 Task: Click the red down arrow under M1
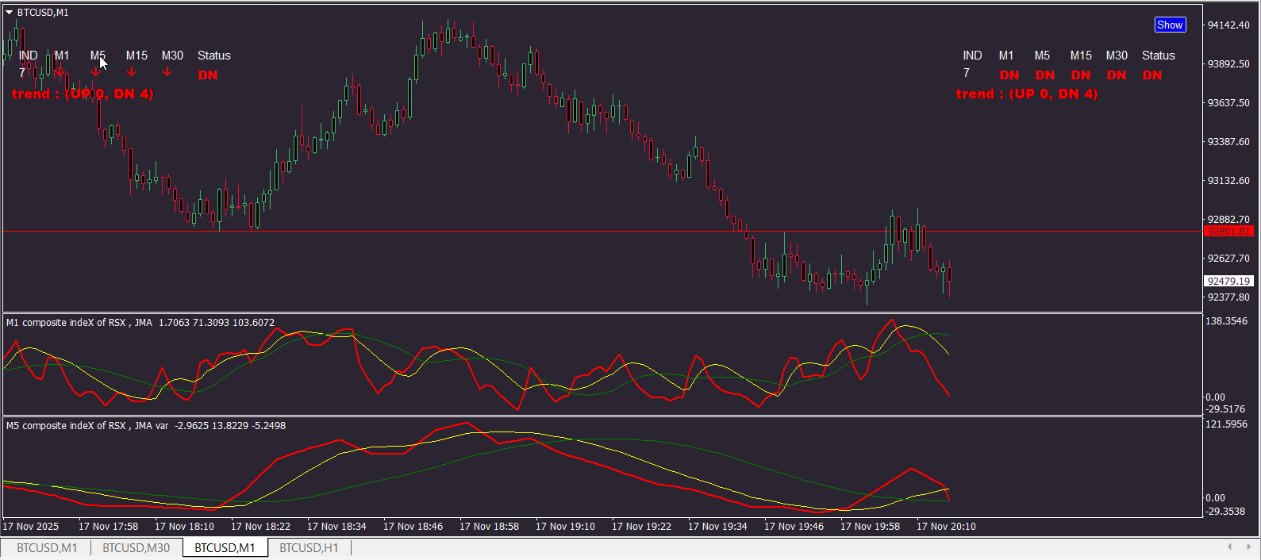(60, 72)
